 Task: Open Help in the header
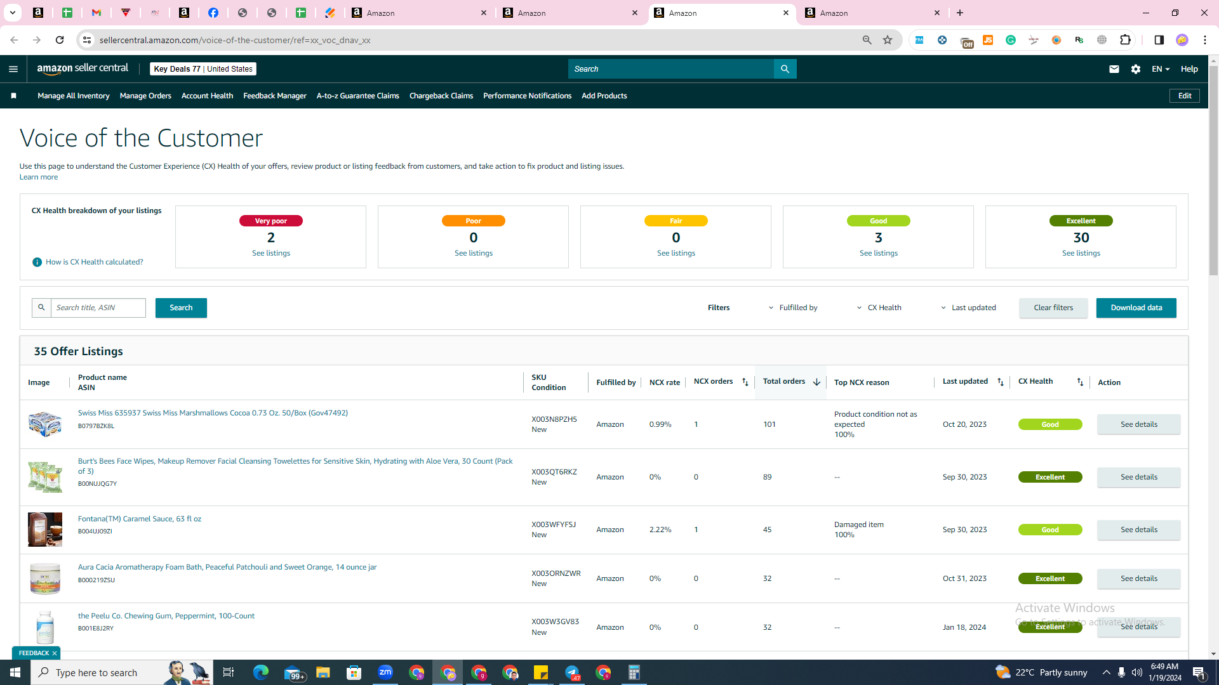click(x=1189, y=69)
